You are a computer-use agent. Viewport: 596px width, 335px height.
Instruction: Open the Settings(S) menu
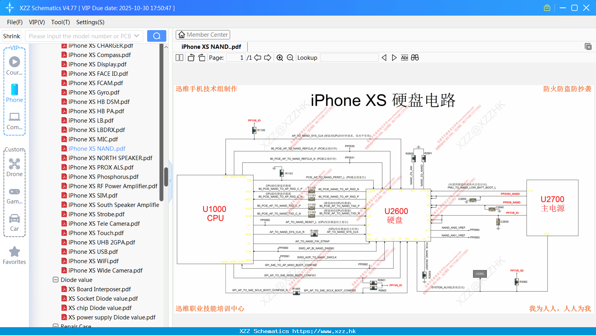[x=90, y=22]
